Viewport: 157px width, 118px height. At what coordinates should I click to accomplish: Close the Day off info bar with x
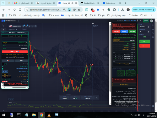coord(97,98)
